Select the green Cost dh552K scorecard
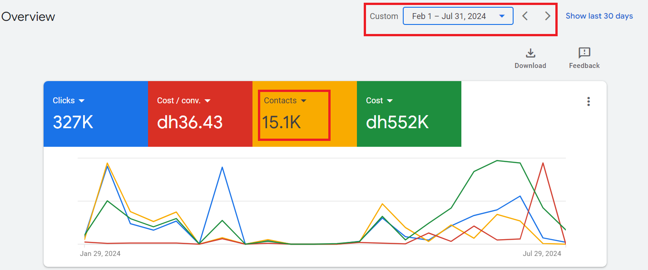648x270 pixels. tap(409, 114)
